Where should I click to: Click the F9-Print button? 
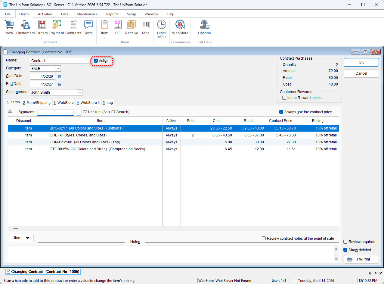click(361, 259)
